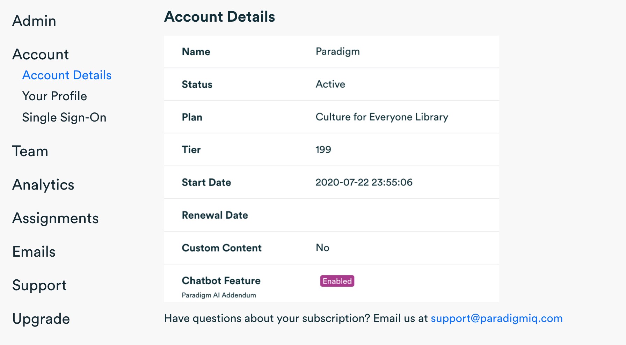Click the account name value Paradigm

point(337,52)
